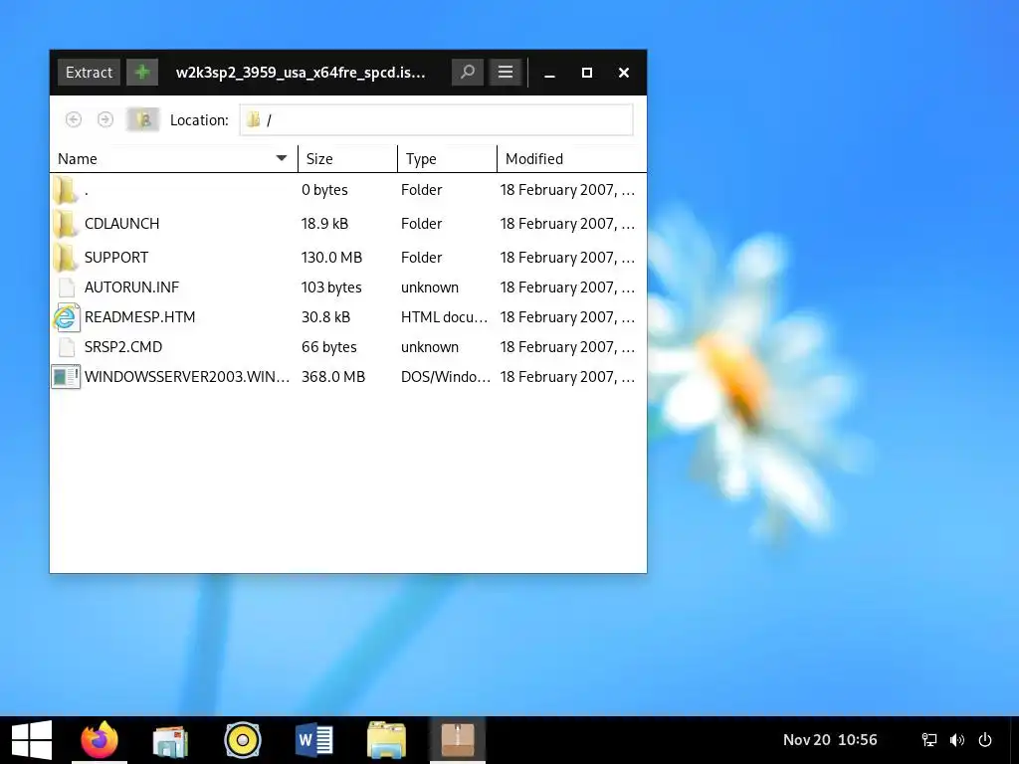Open the file manager taskbar icon
Image resolution: width=1019 pixels, height=764 pixels.
tap(386, 740)
